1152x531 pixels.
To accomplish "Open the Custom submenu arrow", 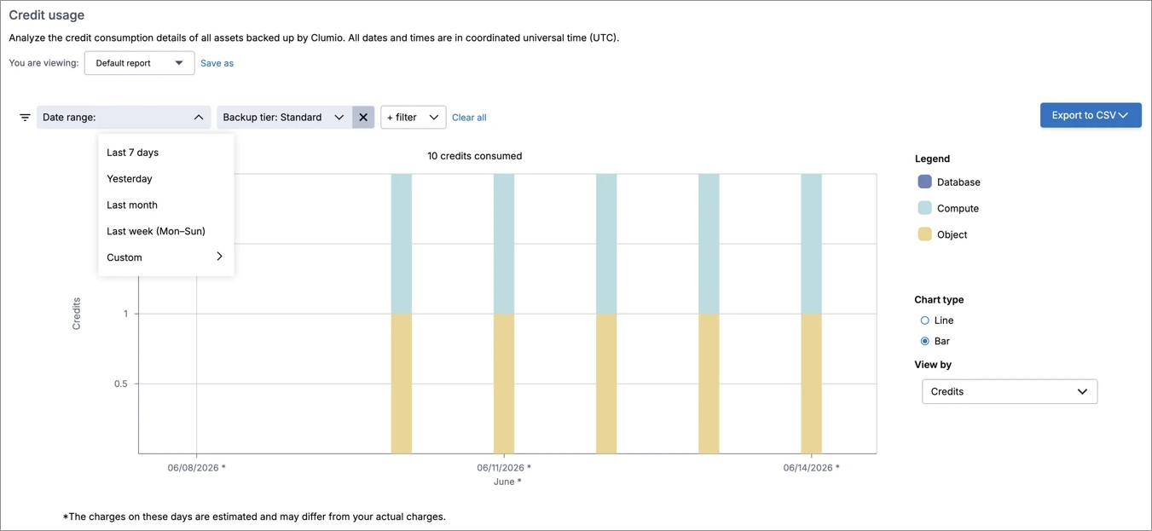I will [219, 257].
